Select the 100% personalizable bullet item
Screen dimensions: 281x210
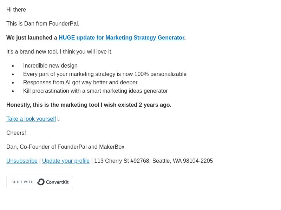[105, 74]
